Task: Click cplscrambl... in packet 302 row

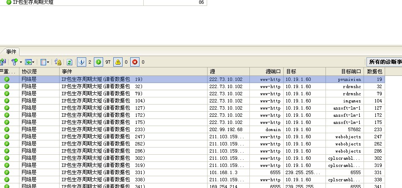Action: pyautogui.click(x=344, y=158)
